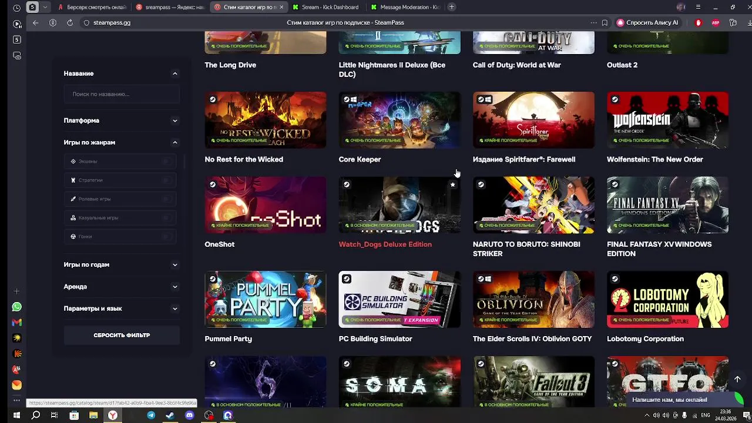752x423 pixels.
Task: Open Windows Start menu
Action: pos(16,415)
